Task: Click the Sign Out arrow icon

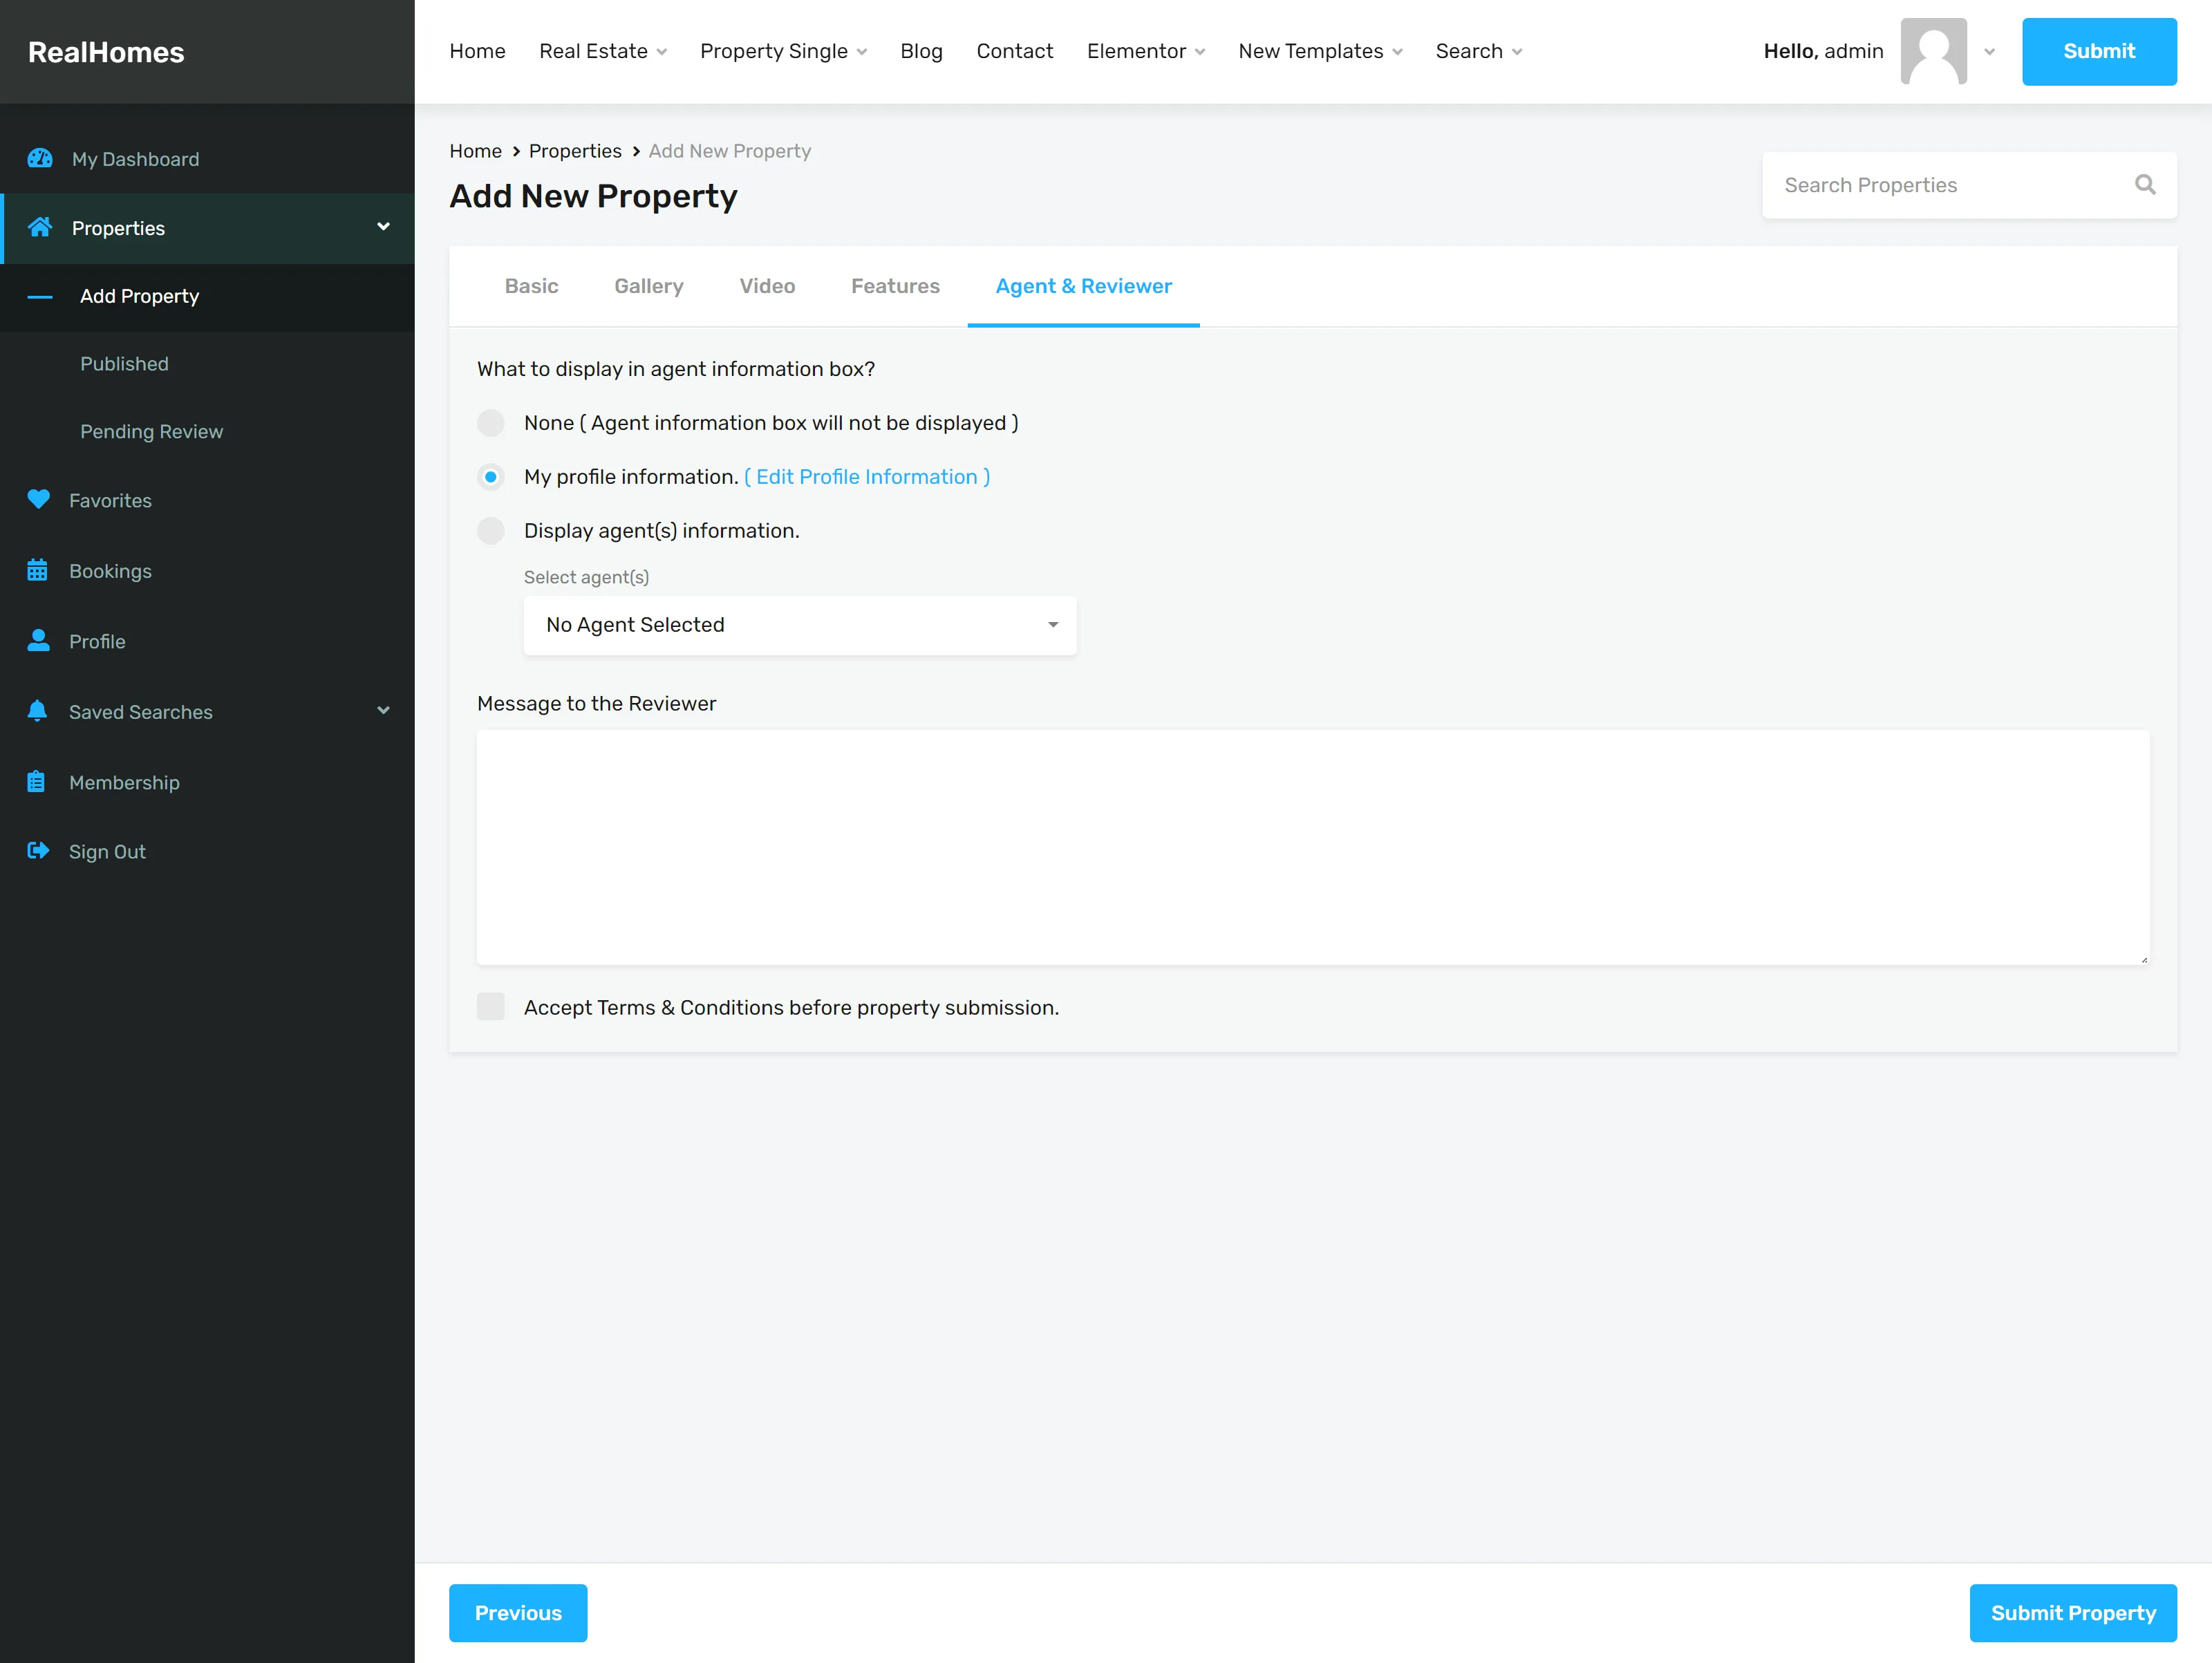Action: [x=38, y=851]
